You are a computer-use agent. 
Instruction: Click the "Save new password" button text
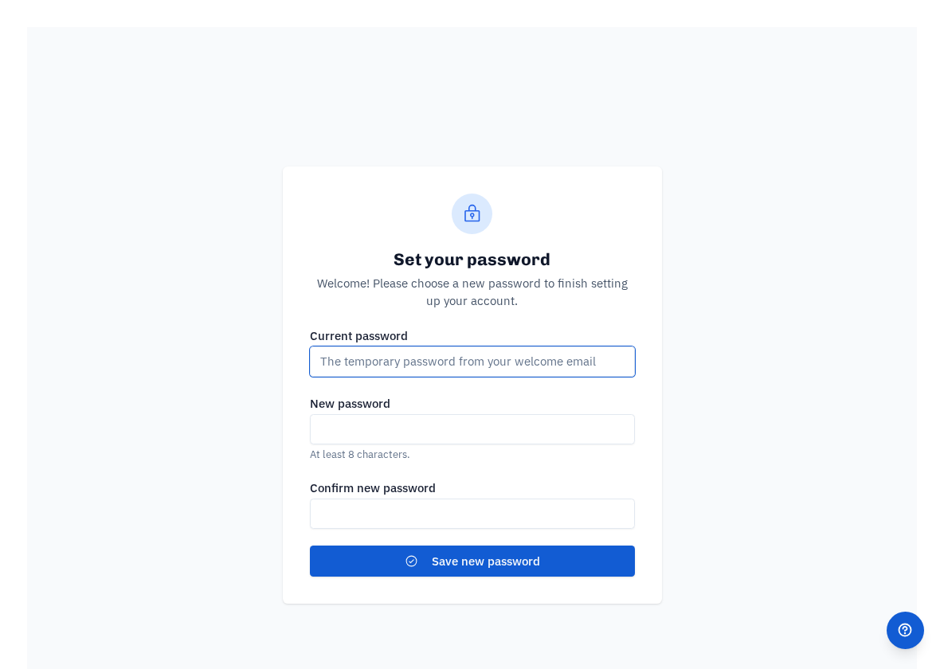click(x=485, y=561)
